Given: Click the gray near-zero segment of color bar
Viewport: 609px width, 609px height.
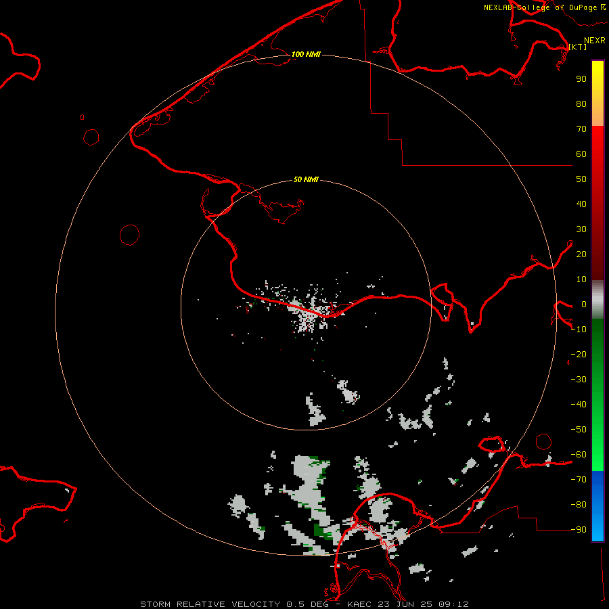Looking at the screenshot, I should point(597,300).
